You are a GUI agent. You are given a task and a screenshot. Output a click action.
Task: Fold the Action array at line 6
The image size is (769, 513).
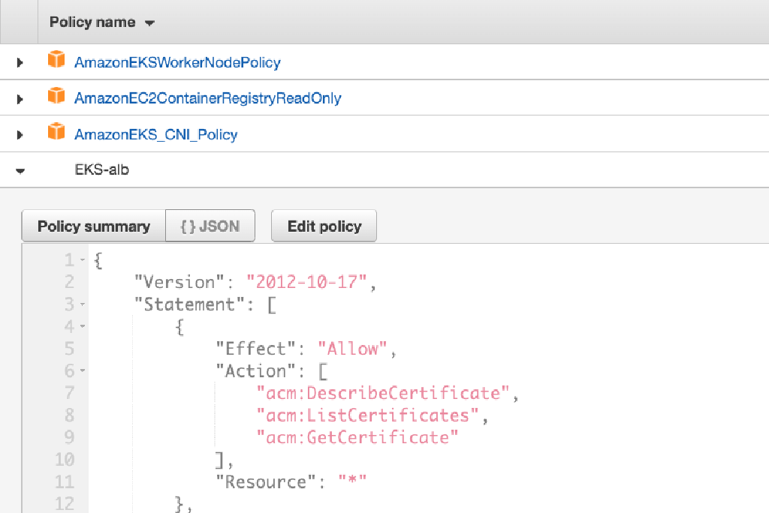coord(82,371)
